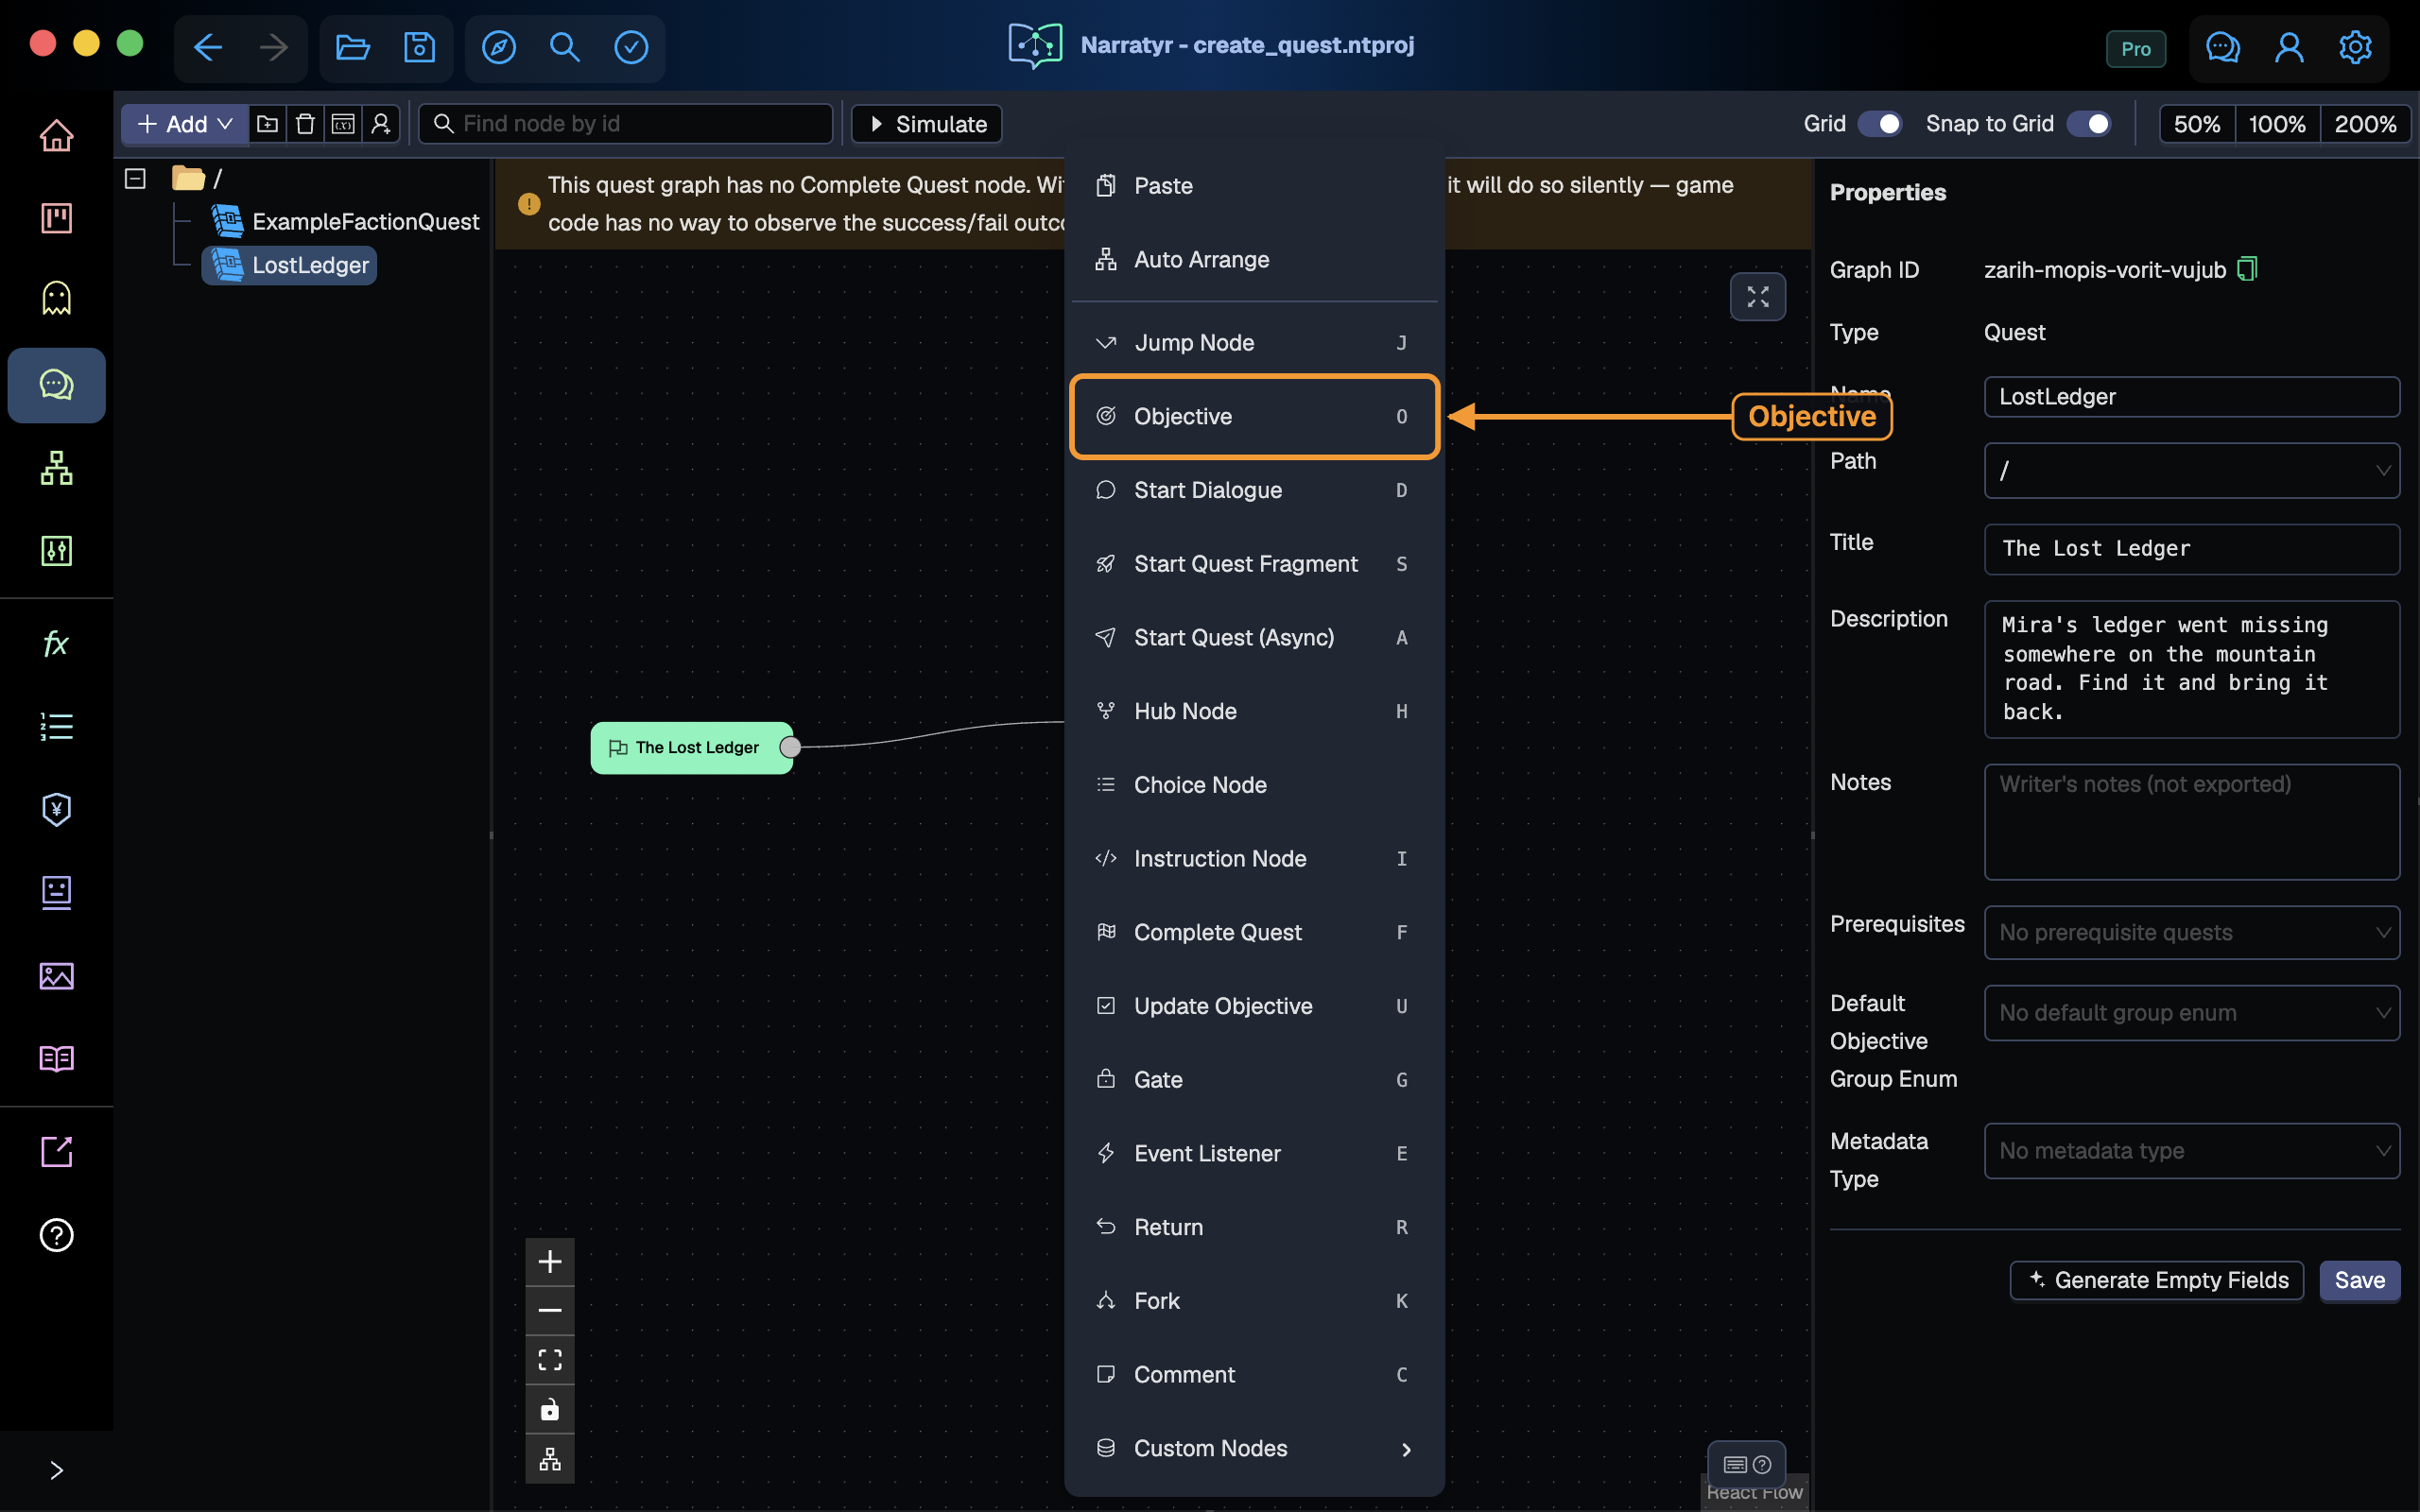Click the compass navigation icon
The width and height of the screenshot is (2420, 1512).
[x=499, y=47]
